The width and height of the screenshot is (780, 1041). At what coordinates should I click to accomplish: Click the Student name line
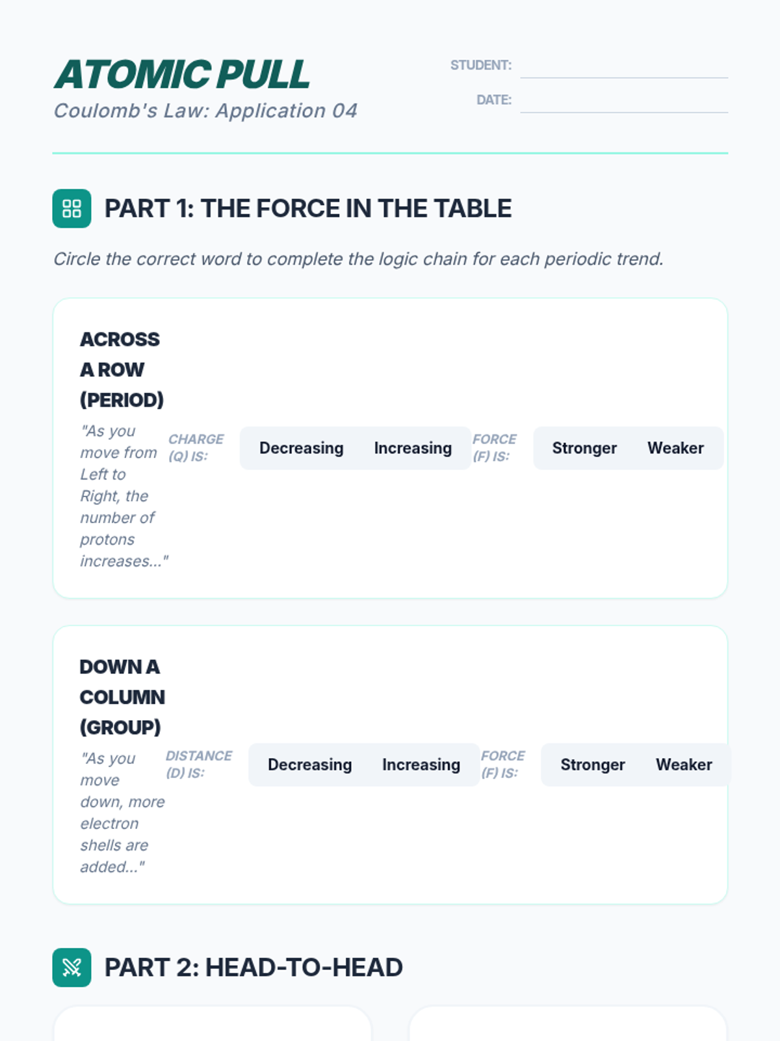point(624,66)
